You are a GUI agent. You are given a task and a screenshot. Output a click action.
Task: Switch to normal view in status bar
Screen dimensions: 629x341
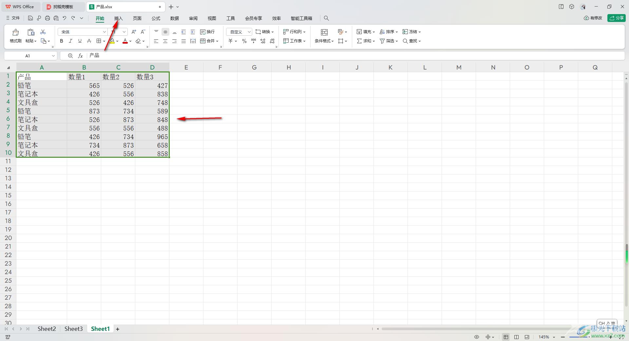506,337
